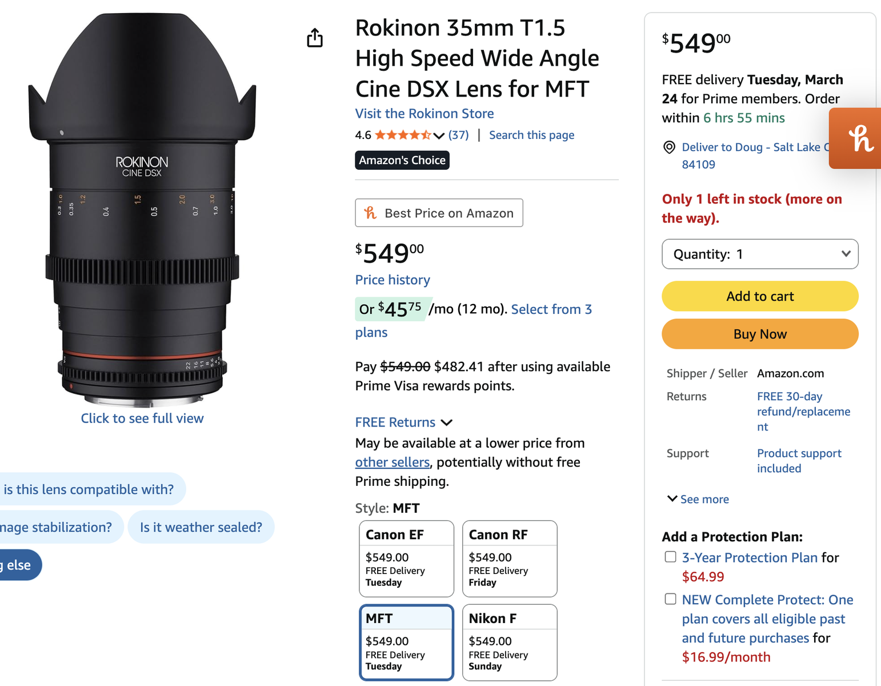This screenshot has height=686, width=881.
Task: Click the Honey icon in Best Price badge
Action: [371, 213]
